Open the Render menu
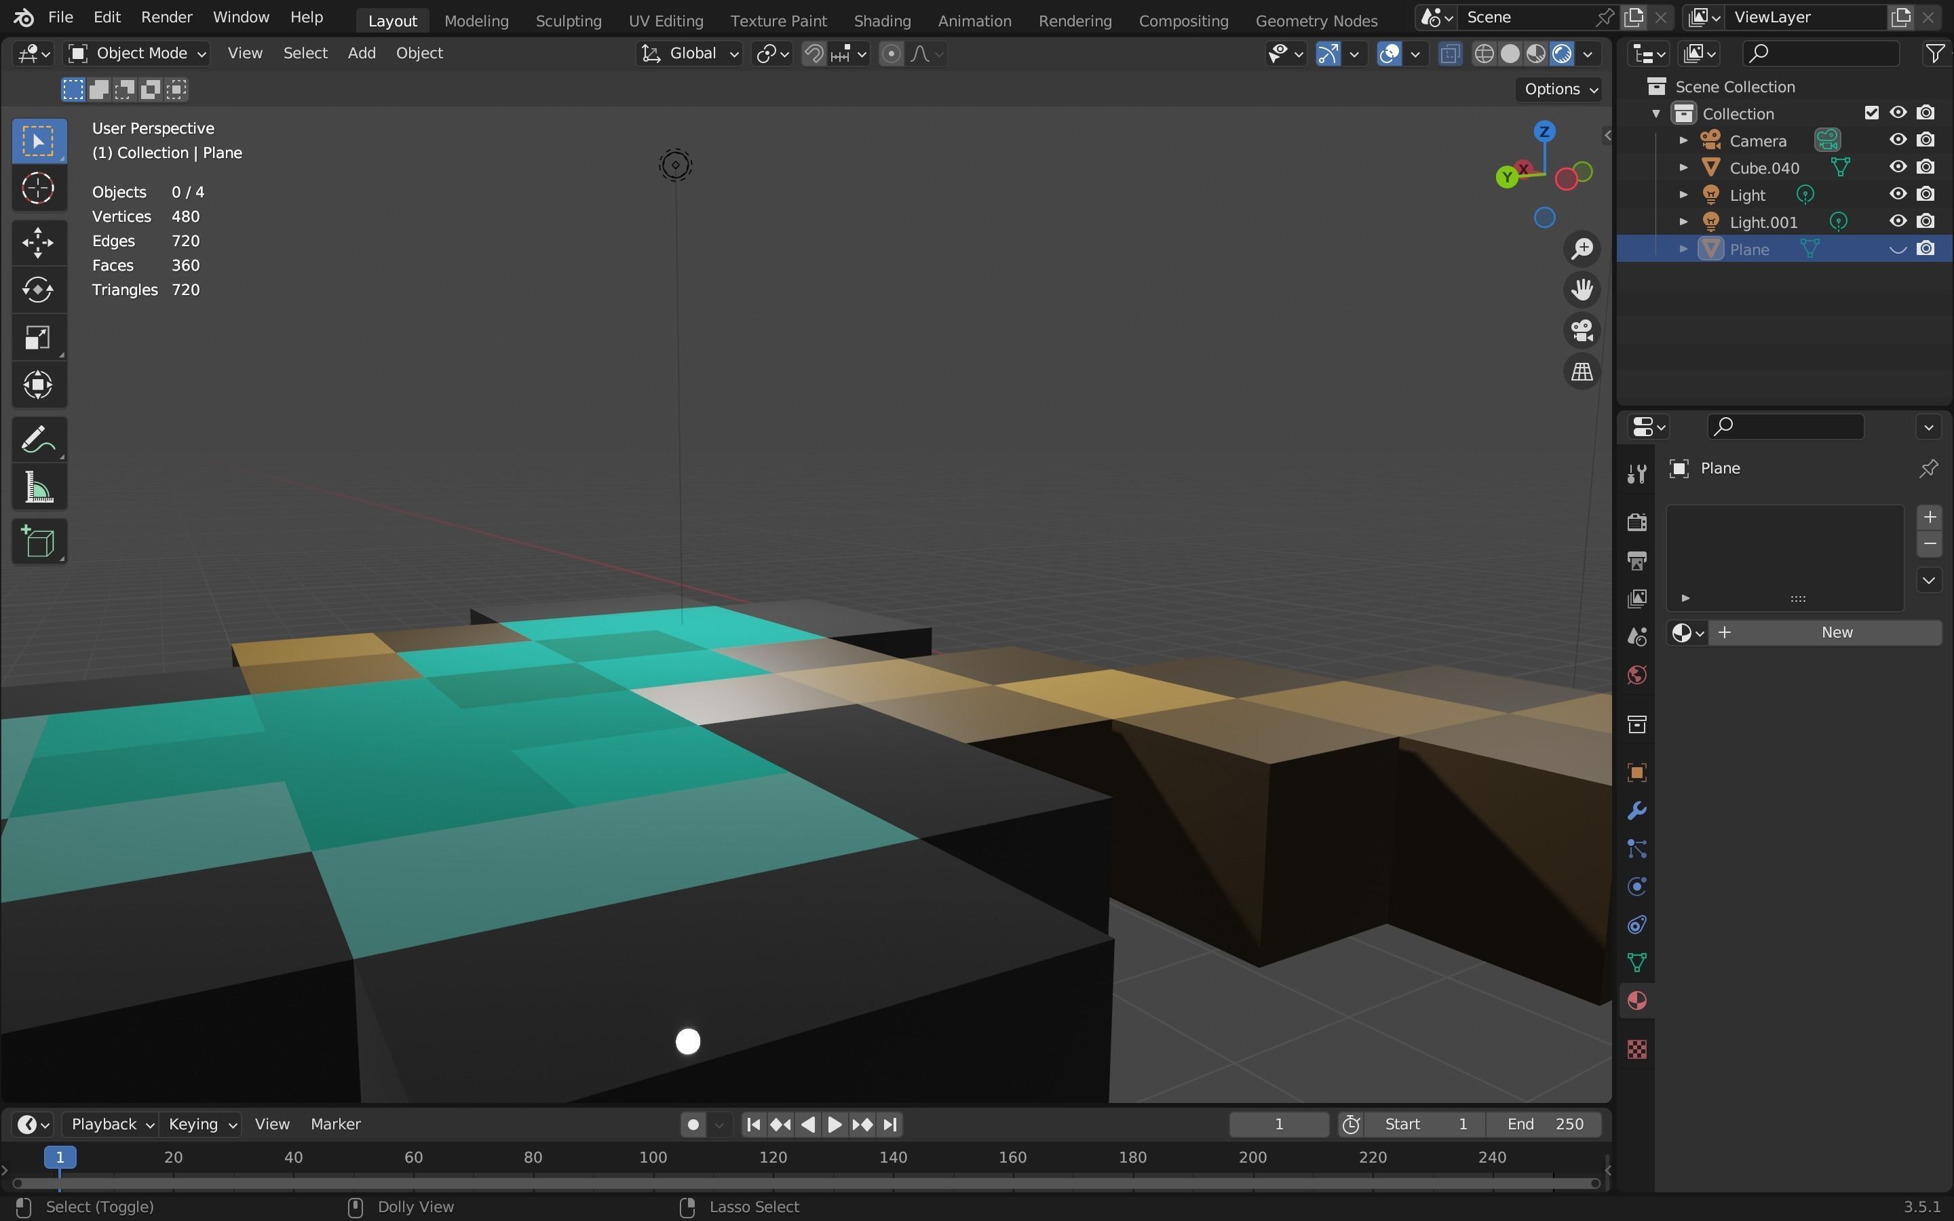 pyautogui.click(x=166, y=17)
